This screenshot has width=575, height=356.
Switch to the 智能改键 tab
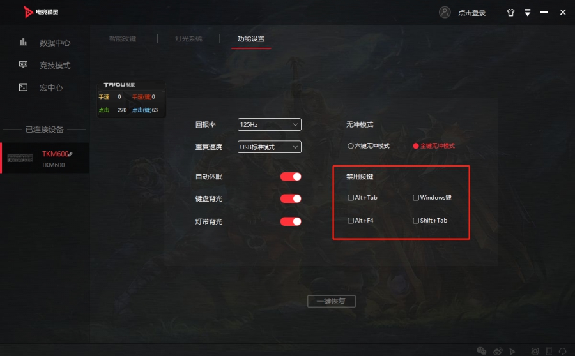123,39
